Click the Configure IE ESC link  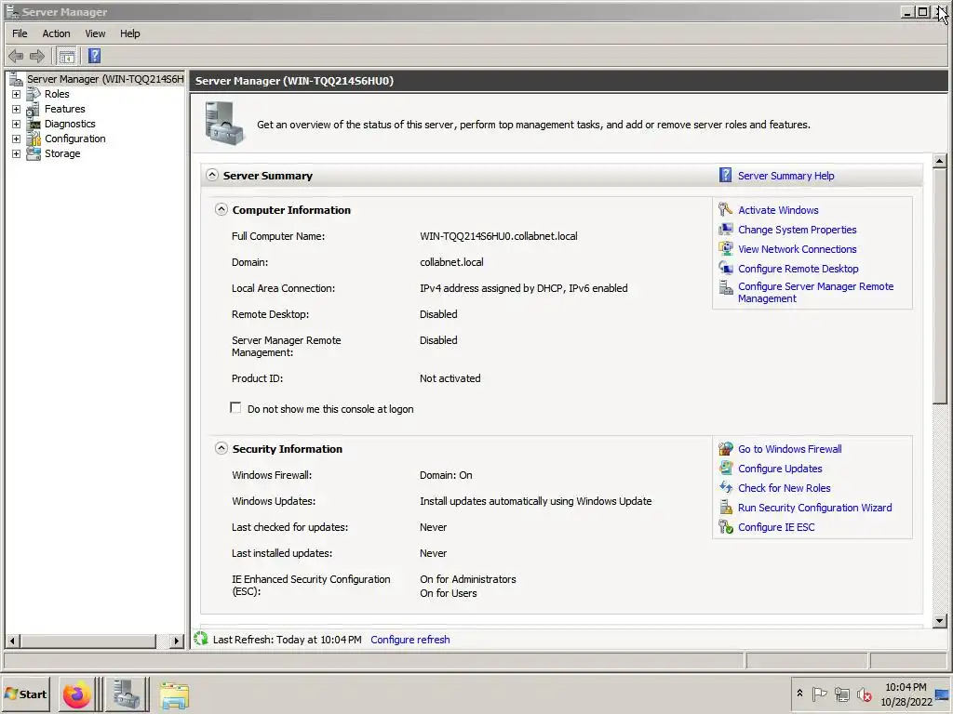(x=776, y=527)
